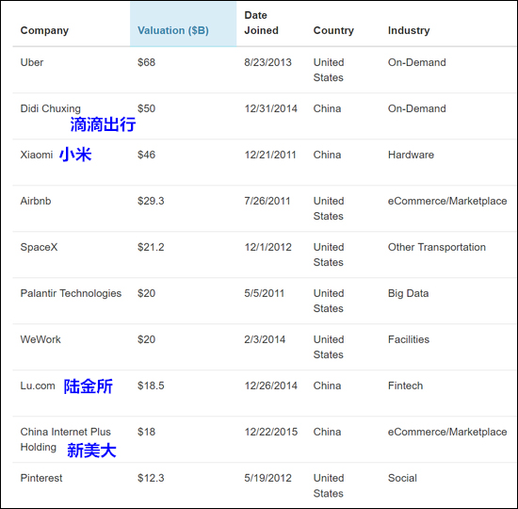
Task: Click the 2/3/2014 date cell
Action: (x=265, y=339)
